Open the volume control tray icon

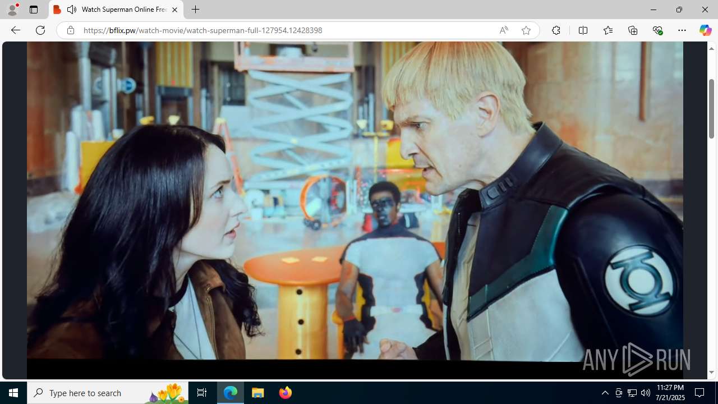pos(646,393)
